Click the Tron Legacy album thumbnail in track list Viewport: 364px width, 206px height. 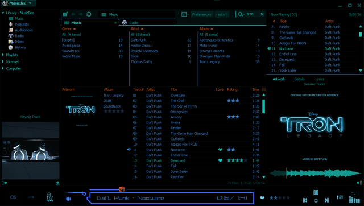[81, 110]
